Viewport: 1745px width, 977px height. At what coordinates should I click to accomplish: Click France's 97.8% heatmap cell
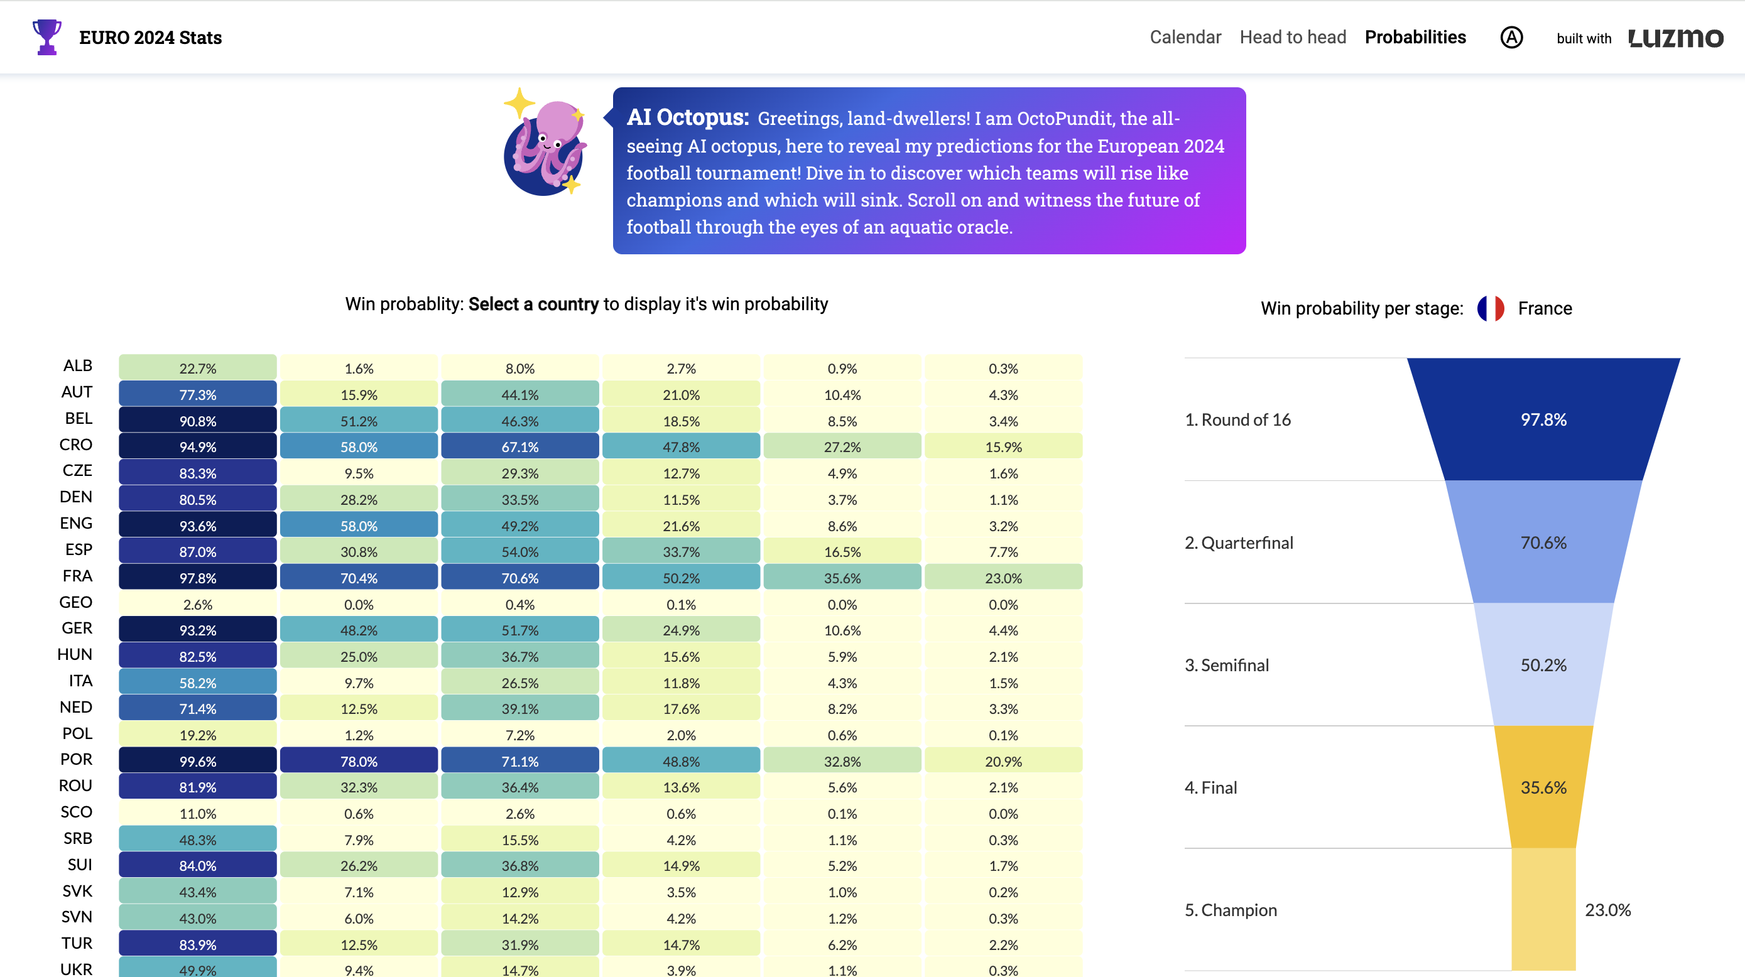pos(197,578)
